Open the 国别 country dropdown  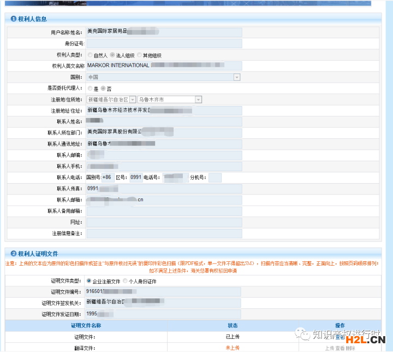tap(236, 77)
